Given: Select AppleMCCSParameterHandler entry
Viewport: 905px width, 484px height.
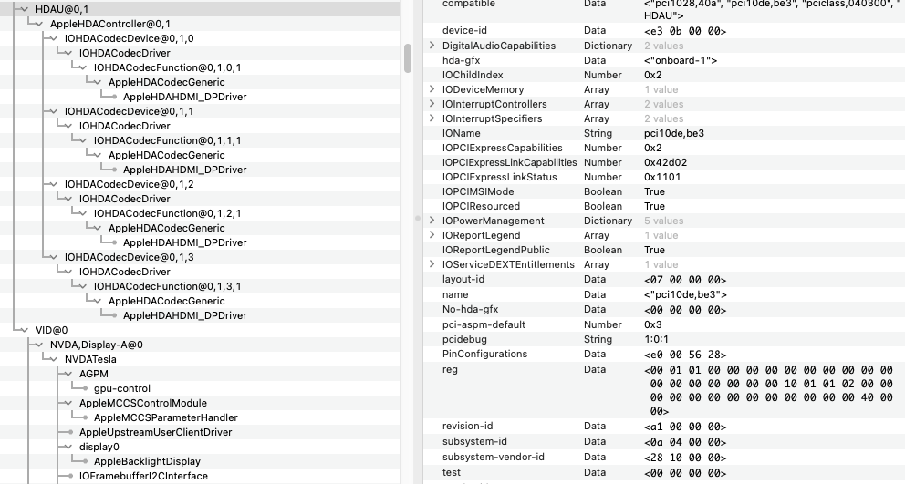Looking at the screenshot, I should [x=166, y=417].
